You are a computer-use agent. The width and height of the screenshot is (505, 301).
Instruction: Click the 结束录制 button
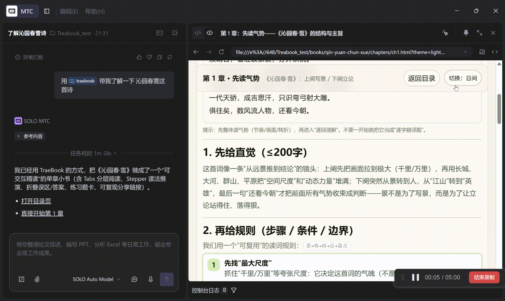click(484, 277)
